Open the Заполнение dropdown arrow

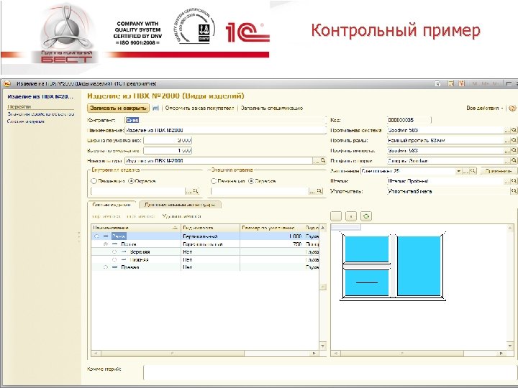(458, 171)
